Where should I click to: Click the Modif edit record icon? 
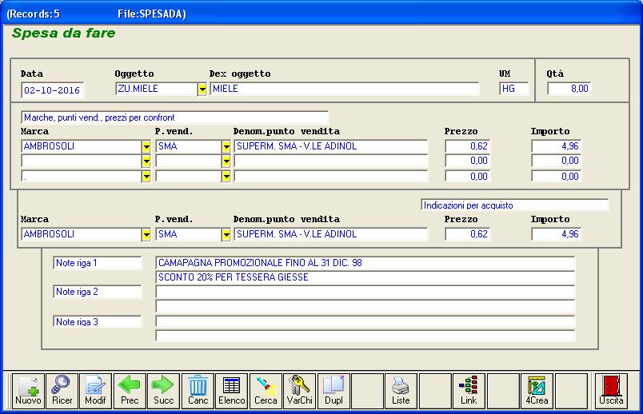95,391
